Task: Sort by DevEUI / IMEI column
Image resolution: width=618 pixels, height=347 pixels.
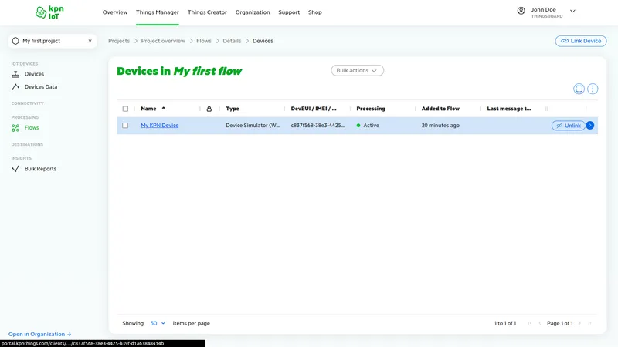Action: pos(314,109)
